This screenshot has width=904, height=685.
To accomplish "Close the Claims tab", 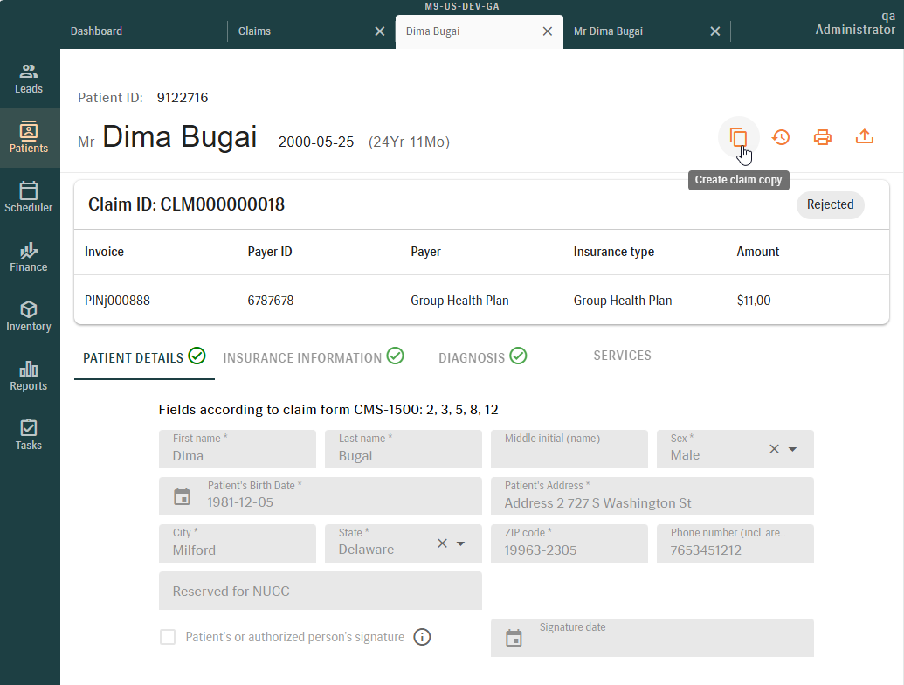I will pos(379,31).
